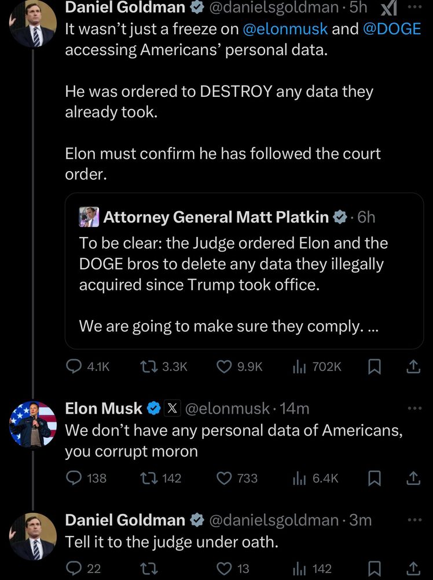Image resolution: width=433 pixels, height=580 pixels.
Task: Open Daniel Goldman's top profile picture
Action: (32, 23)
